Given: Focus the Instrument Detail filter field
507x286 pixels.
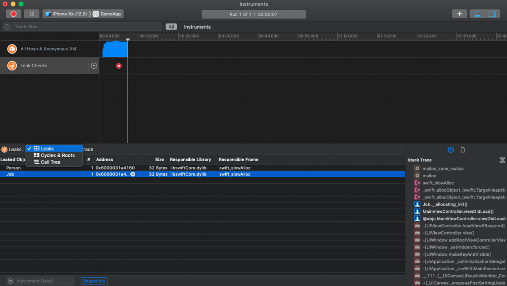Looking at the screenshot, I should coord(40,281).
